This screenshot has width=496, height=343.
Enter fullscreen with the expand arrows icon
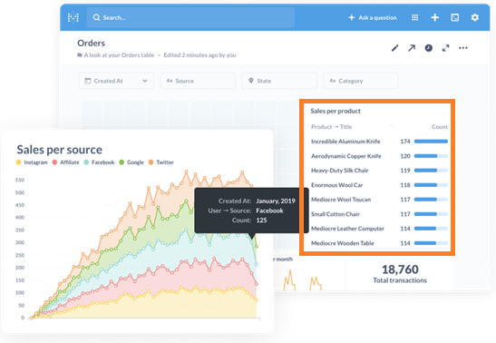point(445,48)
